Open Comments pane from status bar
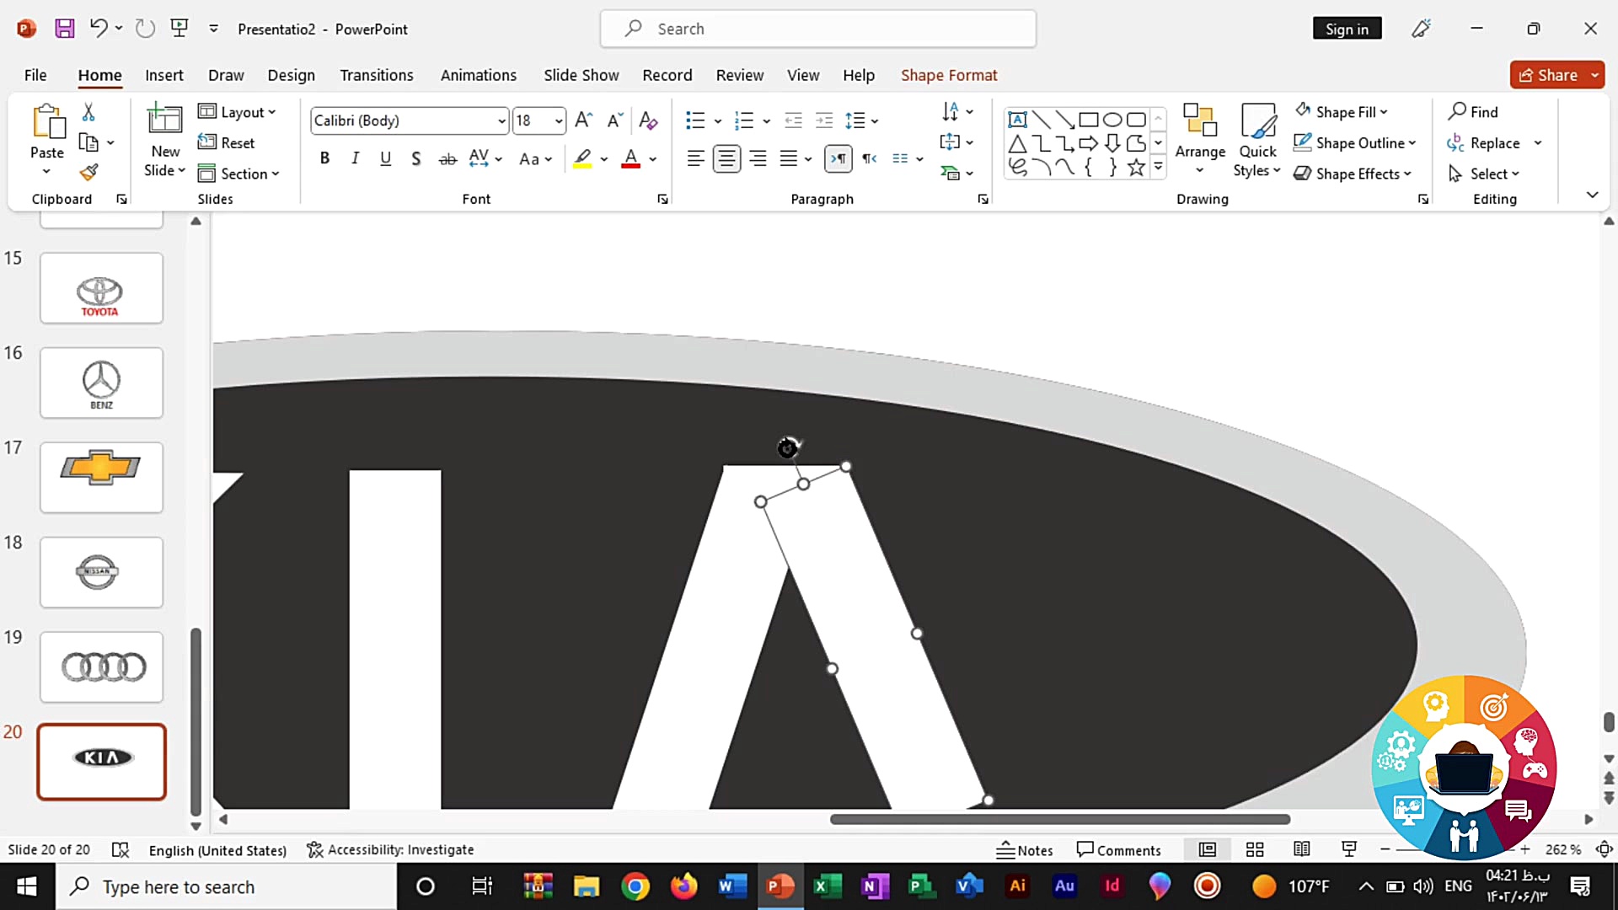The width and height of the screenshot is (1618, 910). coord(1118,850)
